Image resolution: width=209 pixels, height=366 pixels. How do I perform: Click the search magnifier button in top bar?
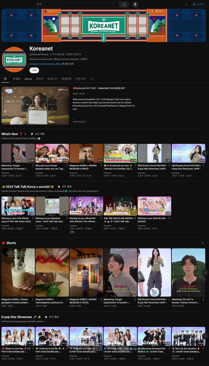124,4
